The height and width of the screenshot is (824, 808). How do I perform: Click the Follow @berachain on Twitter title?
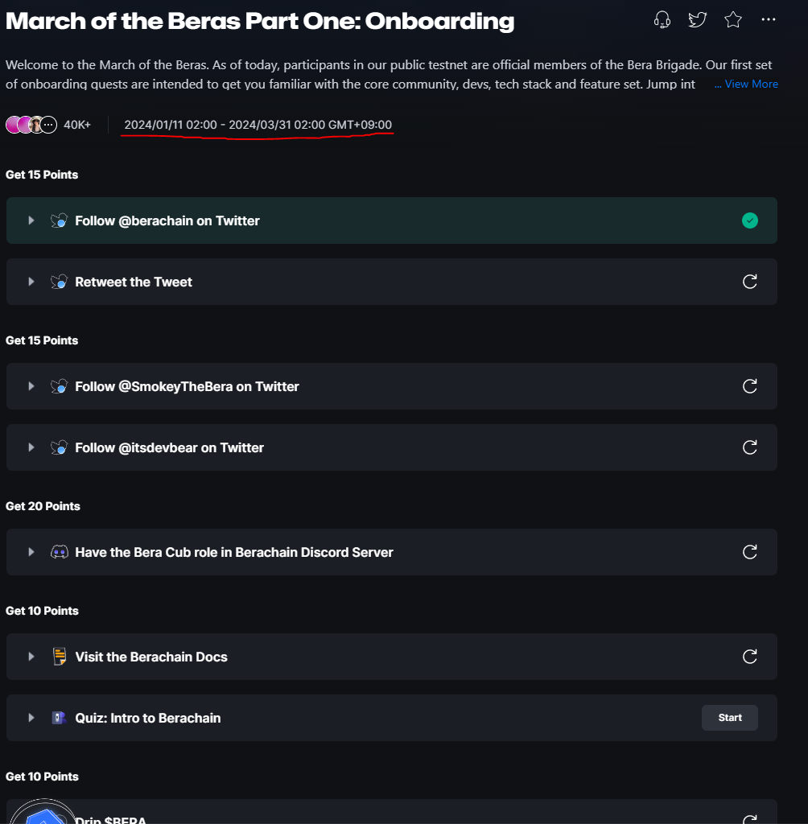click(167, 220)
